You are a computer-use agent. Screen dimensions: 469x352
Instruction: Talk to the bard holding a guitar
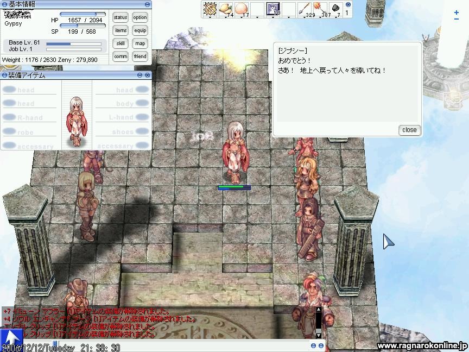pyautogui.click(x=310, y=230)
